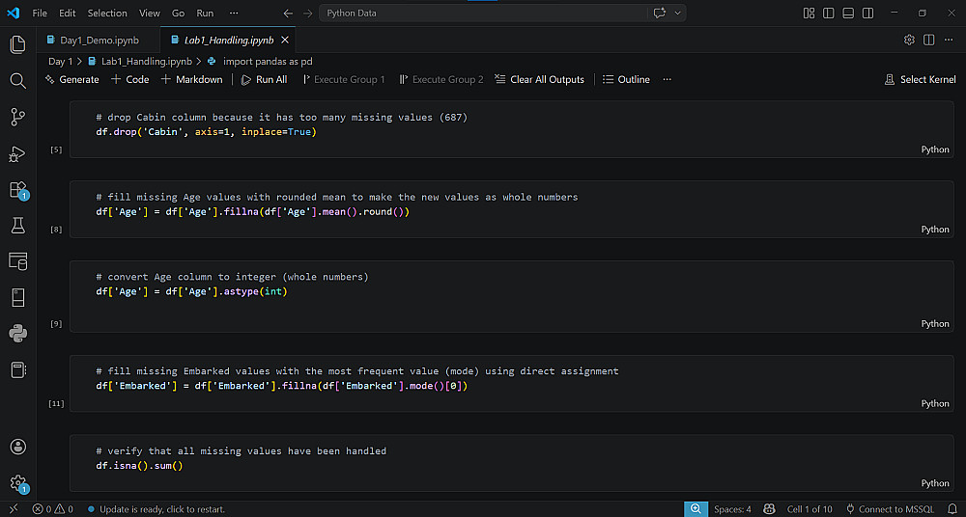Toggle the bottom panel layout button

[849, 14]
